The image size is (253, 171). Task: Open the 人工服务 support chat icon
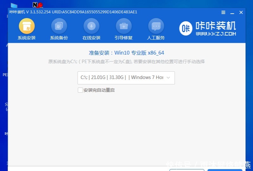coord(156,26)
